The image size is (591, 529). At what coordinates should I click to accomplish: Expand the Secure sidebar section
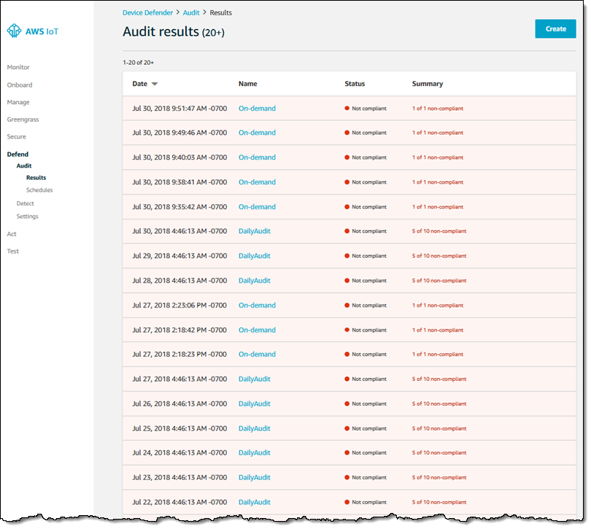(x=16, y=137)
